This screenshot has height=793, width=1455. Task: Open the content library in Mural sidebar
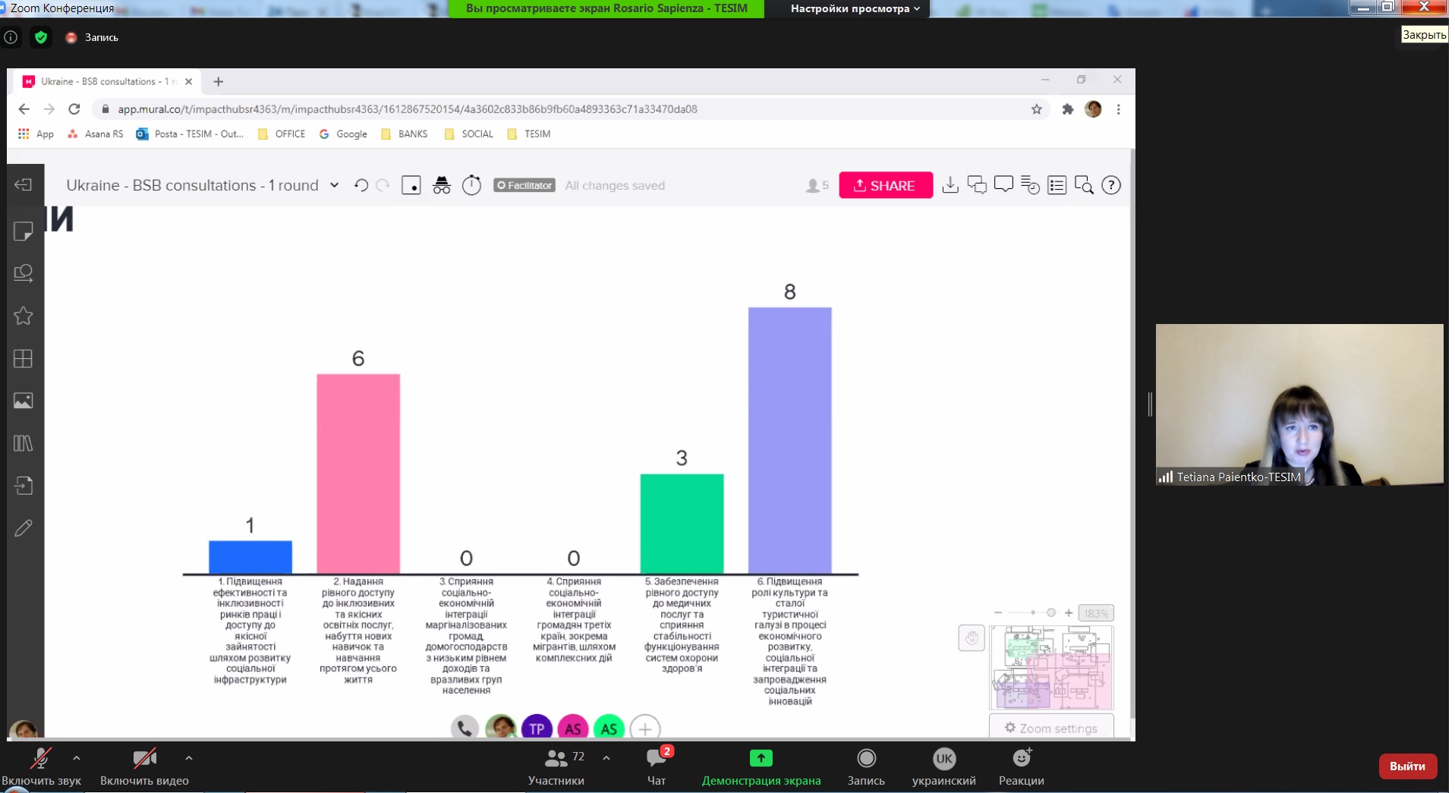coord(24,443)
